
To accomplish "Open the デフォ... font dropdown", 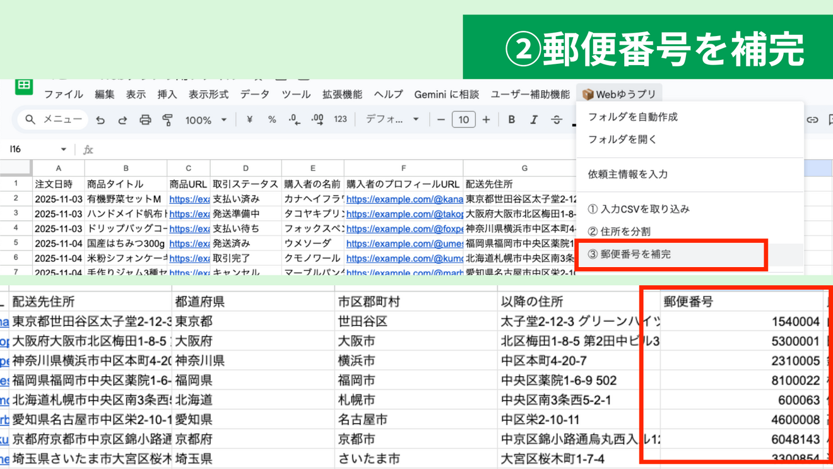I will [x=393, y=119].
